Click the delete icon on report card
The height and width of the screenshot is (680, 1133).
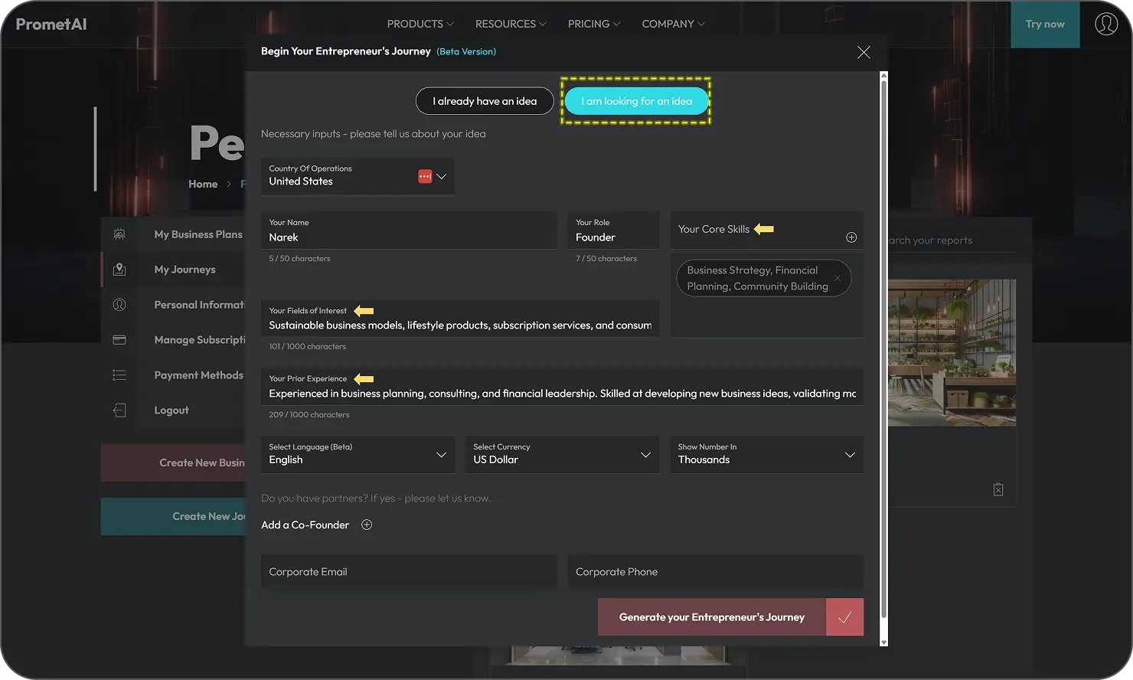click(x=997, y=489)
